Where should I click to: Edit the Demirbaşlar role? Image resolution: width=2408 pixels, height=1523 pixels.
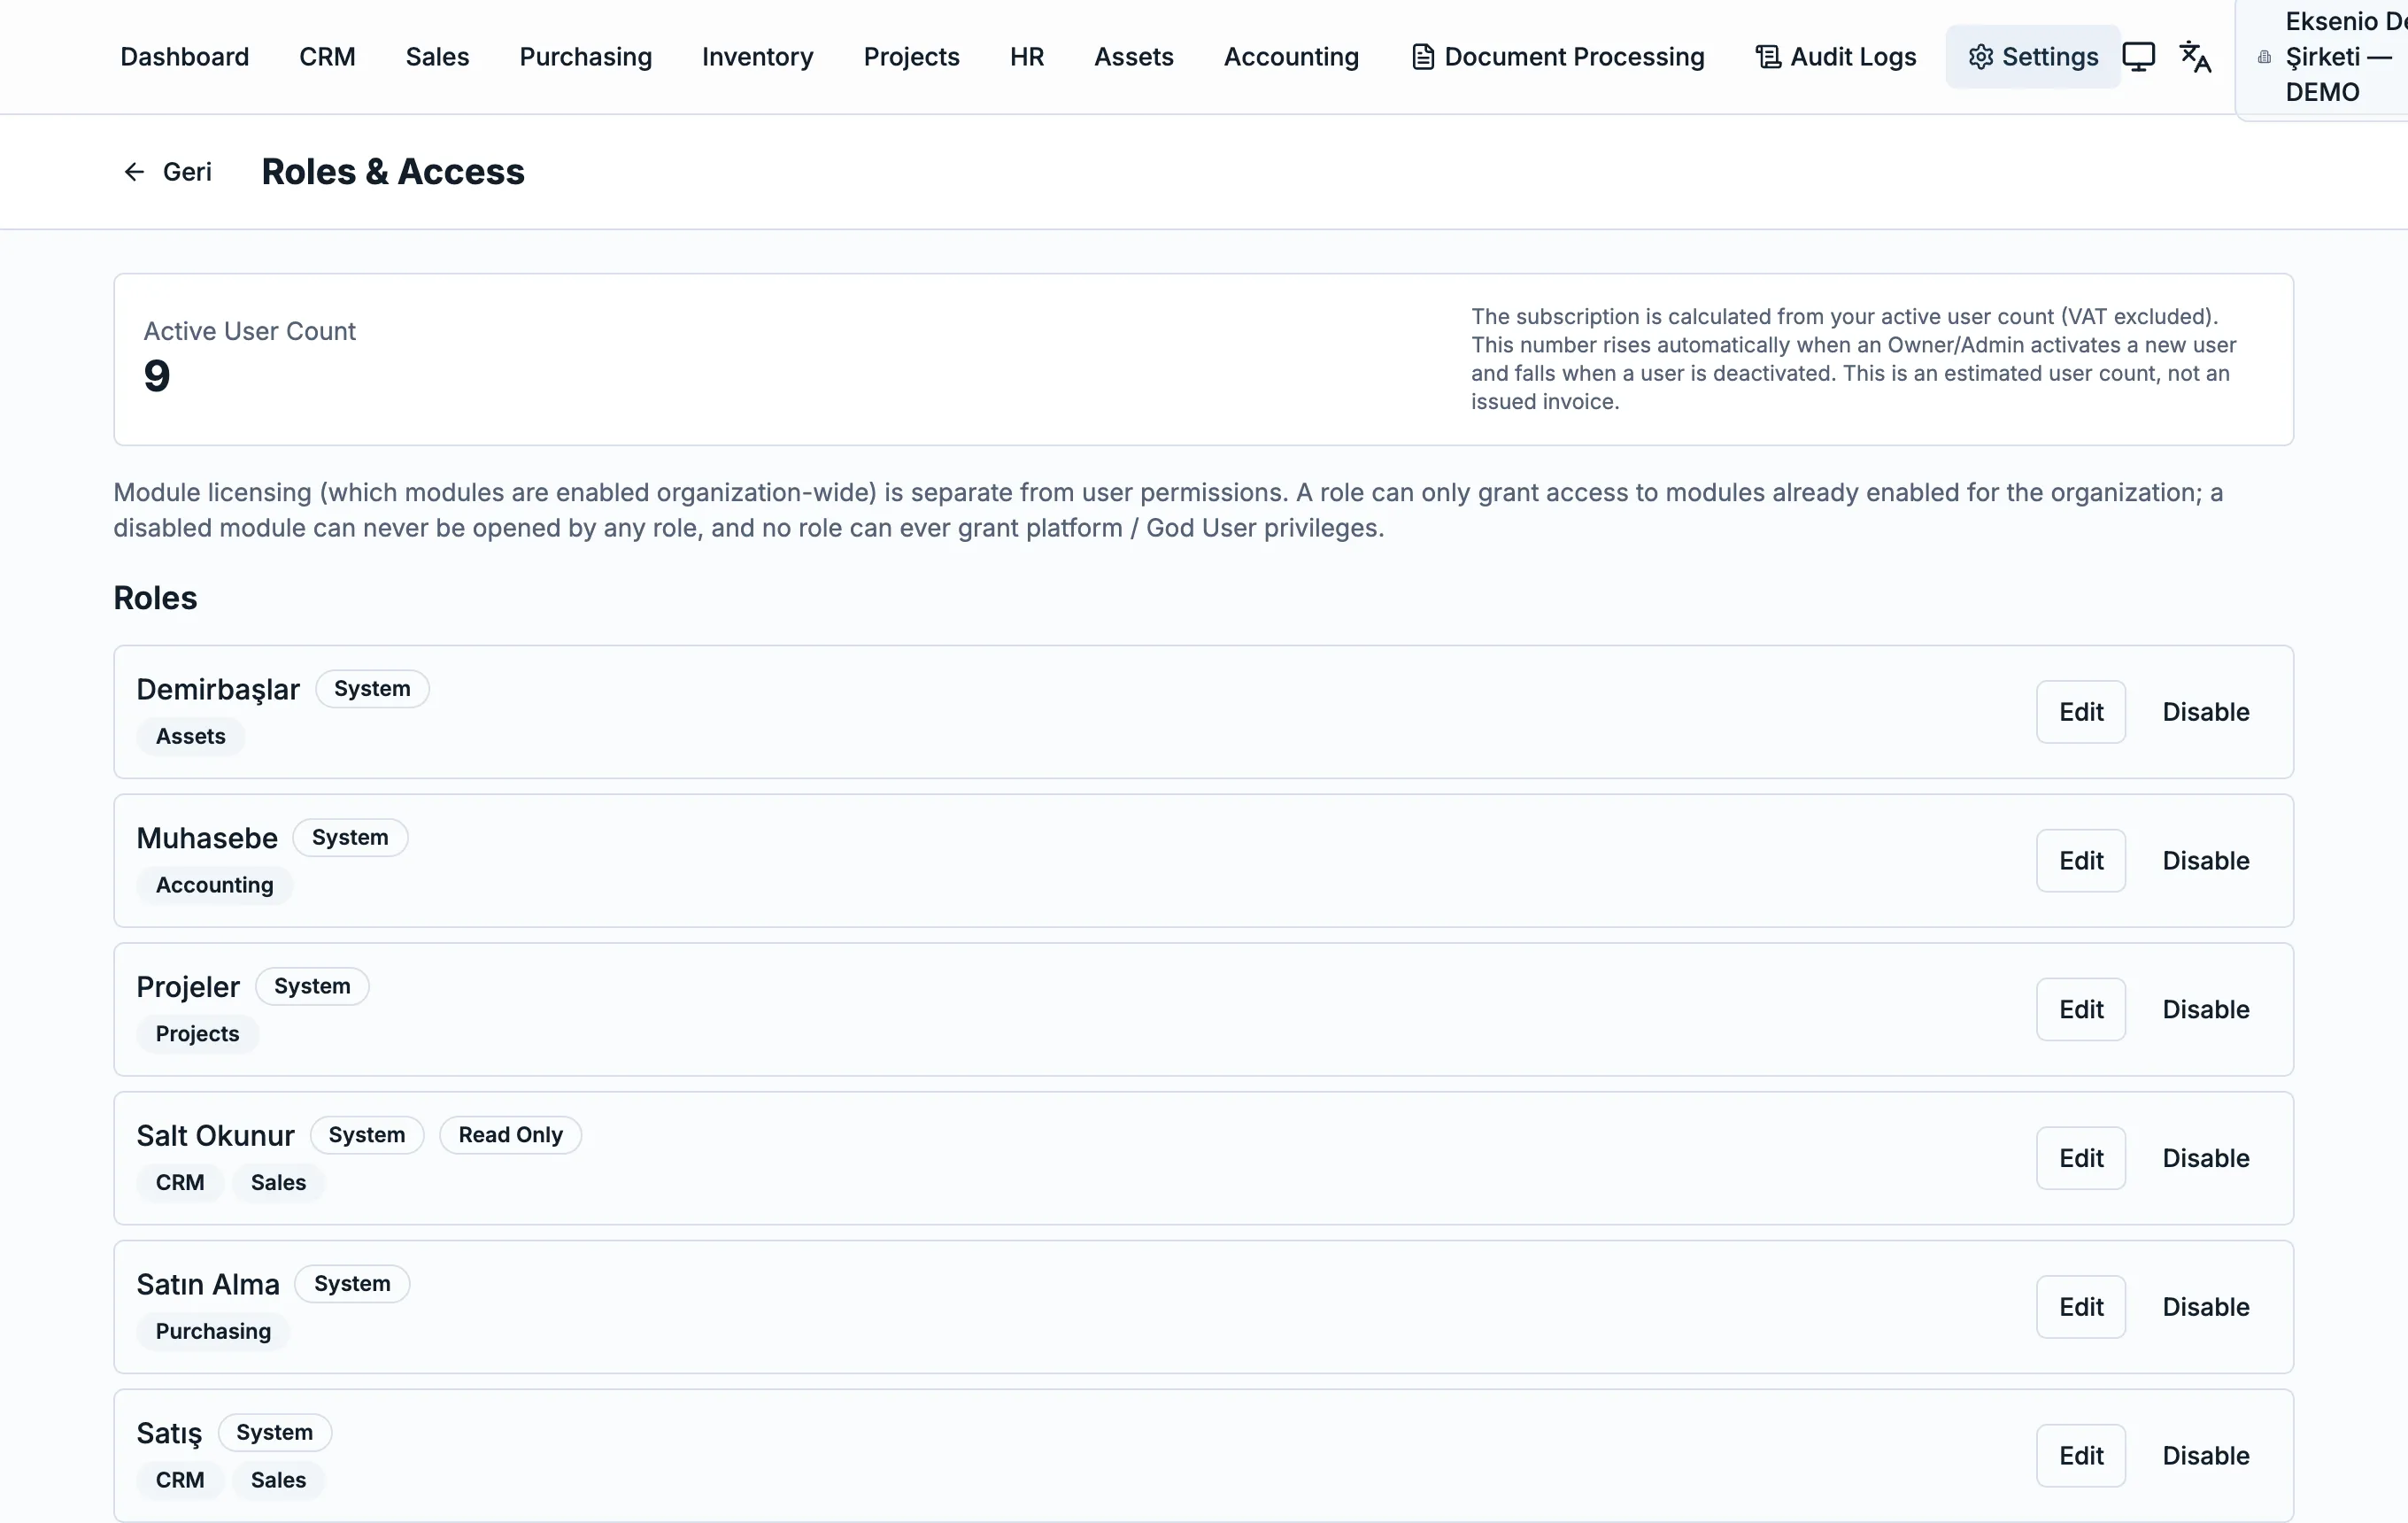tap(2081, 712)
